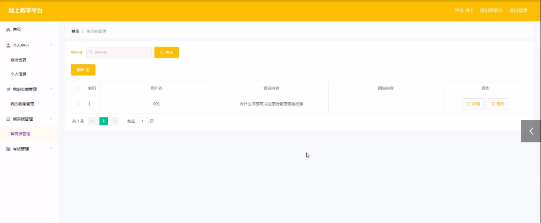Check the checkbox for row 1
The width and height of the screenshot is (541, 223).
tap(78, 104)
